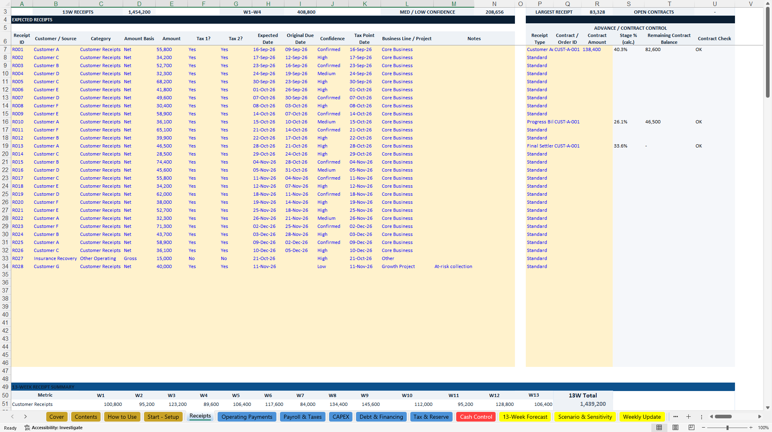Go to previous sheet with the left arrow
The image size is (772, 432).
(x=12, y=417)
